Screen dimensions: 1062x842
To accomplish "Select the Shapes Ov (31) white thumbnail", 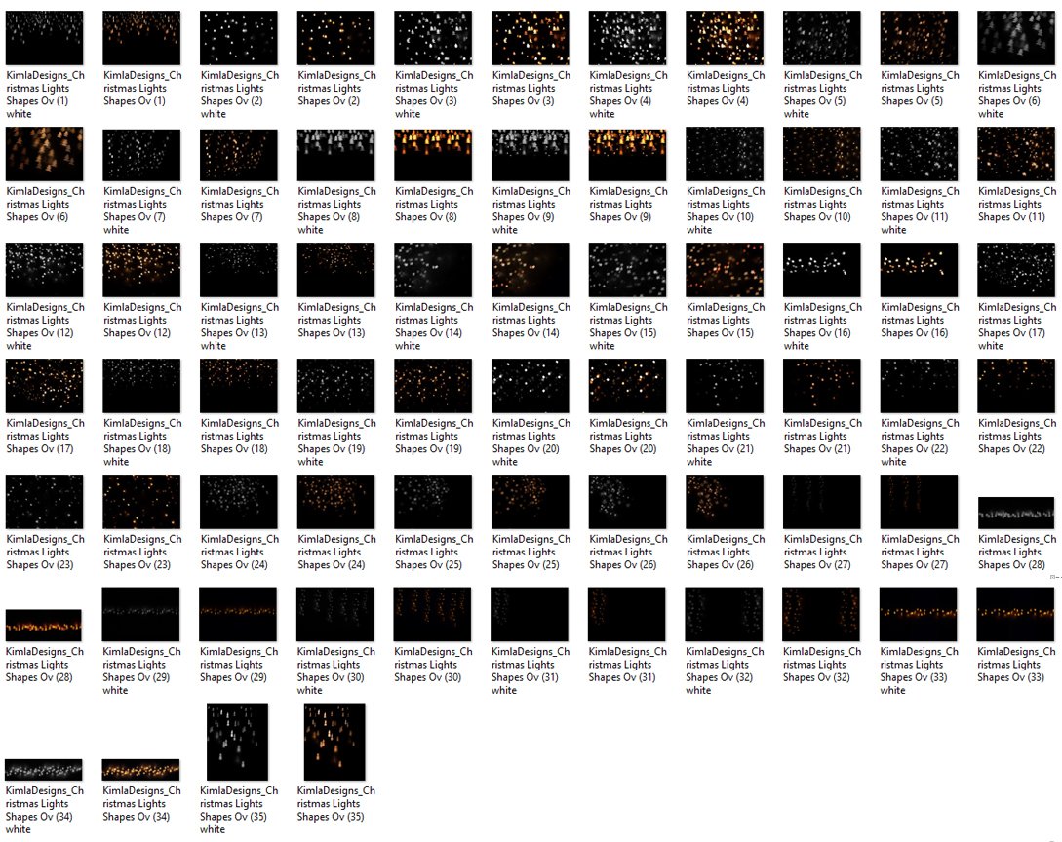I will tap(530, 614).
